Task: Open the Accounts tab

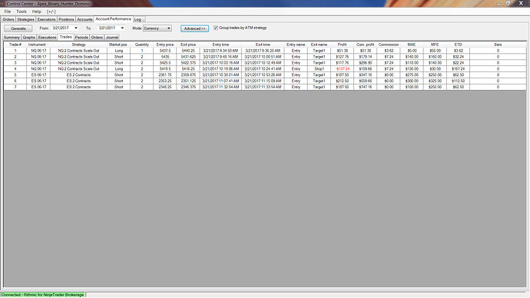Action: pos(84,20)
